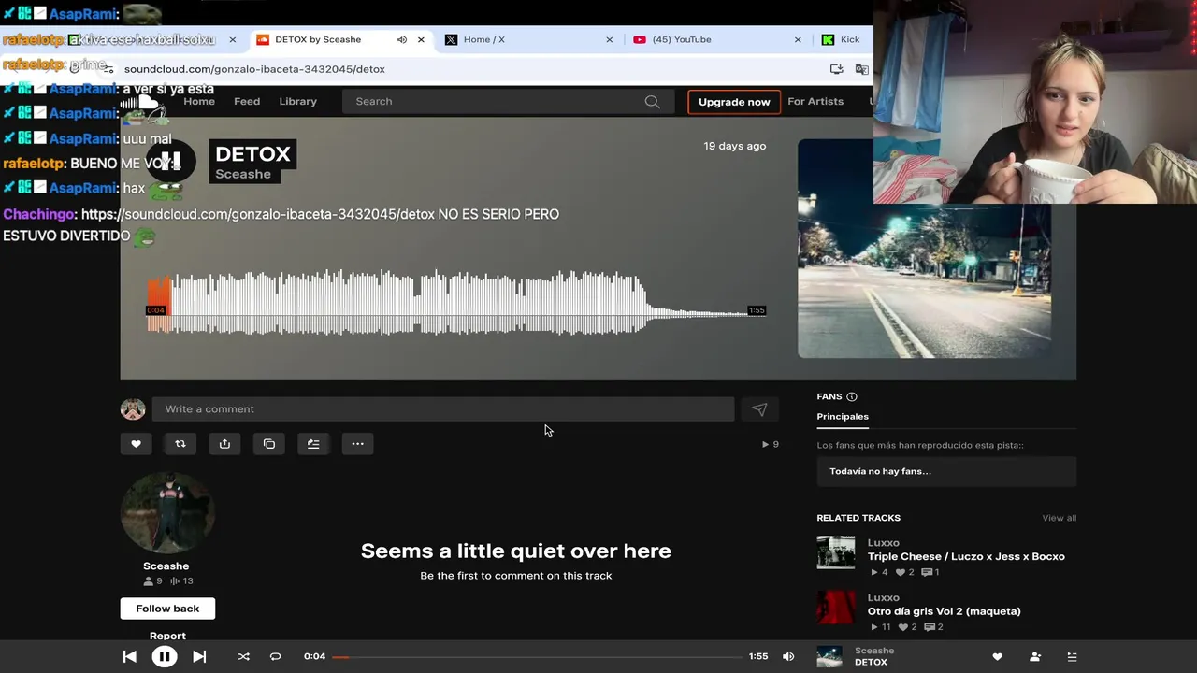Switch to Home / X tab
The height and width of the screenshot is (673, 1197).
[x=526, y=39]
